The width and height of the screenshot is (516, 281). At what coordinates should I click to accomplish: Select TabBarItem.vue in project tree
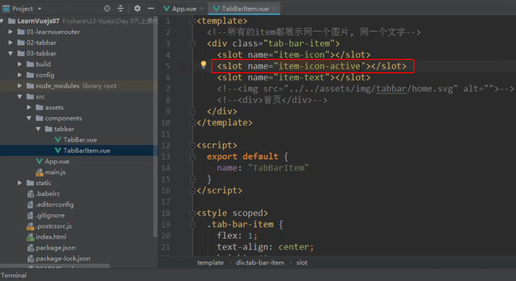(87, 150)
